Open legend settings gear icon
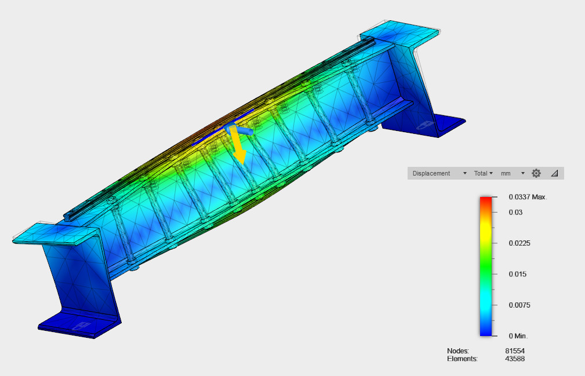The height and width of the screenshot is (376, 585). [536, 173]
